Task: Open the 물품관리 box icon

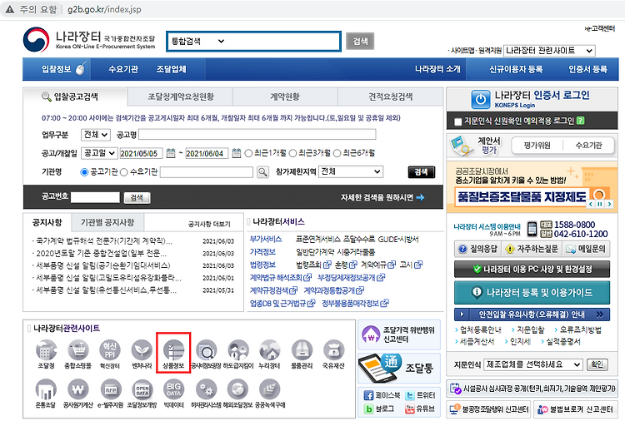Action: point(302,350)
